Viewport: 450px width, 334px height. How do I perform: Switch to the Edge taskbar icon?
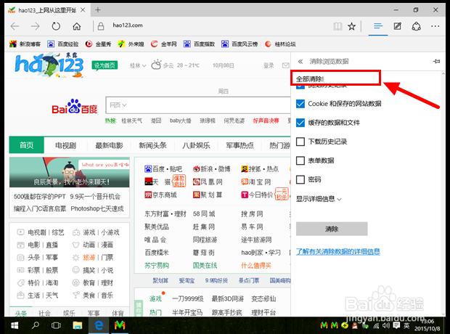99,325
